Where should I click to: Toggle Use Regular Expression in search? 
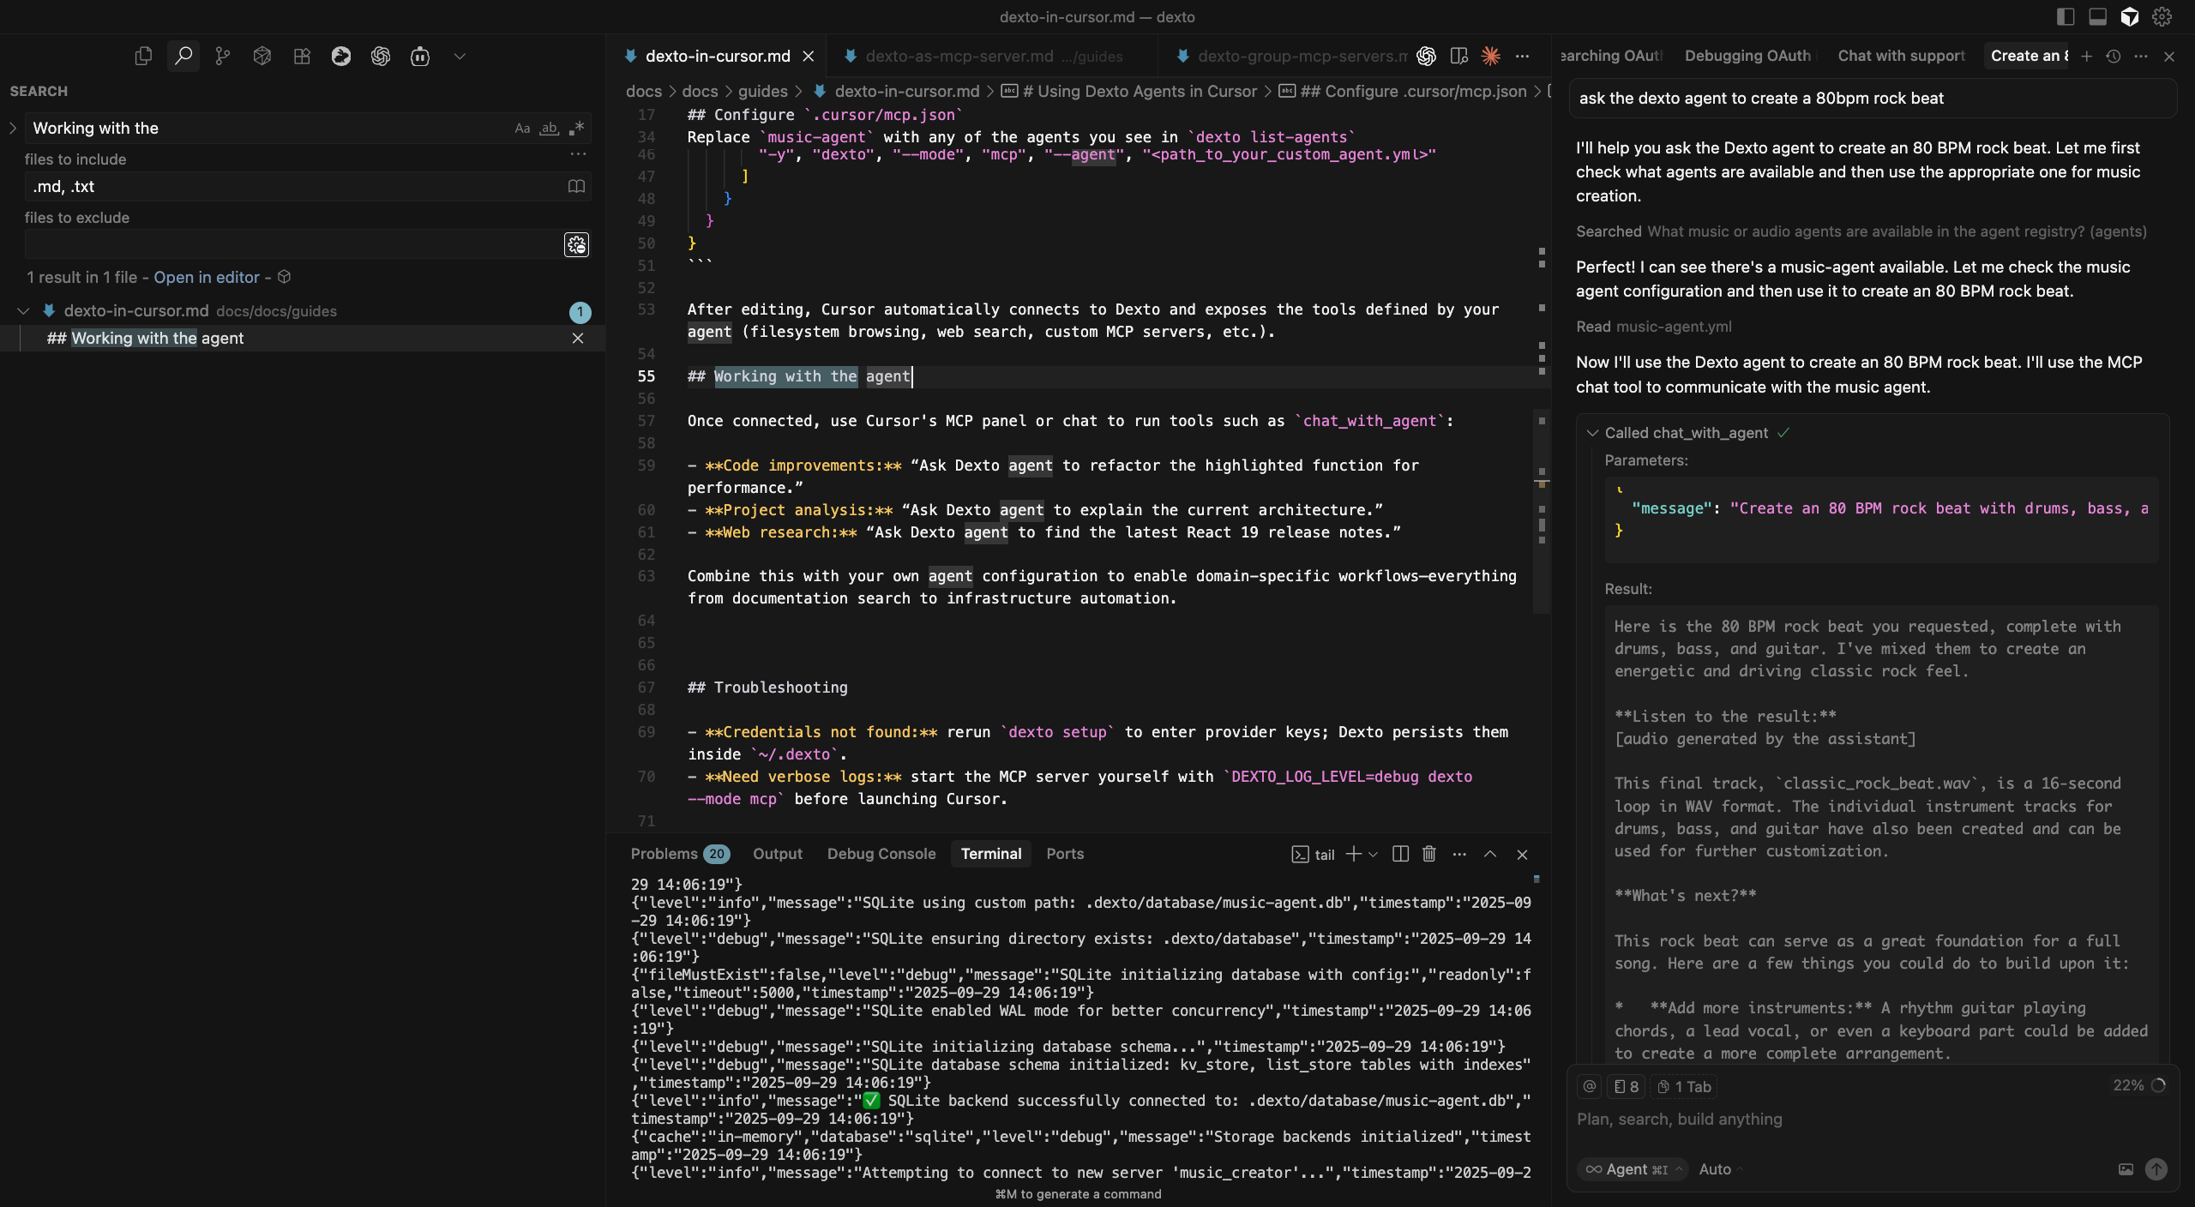click(576, 128)
